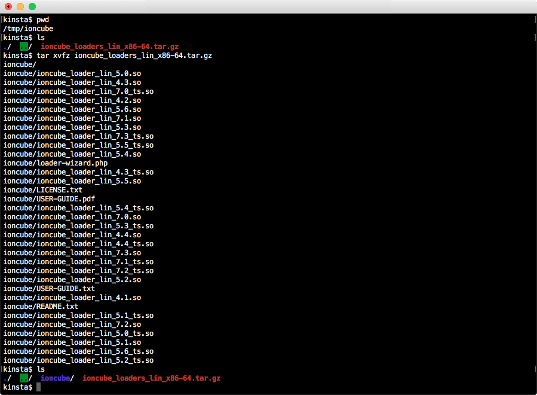Select the red tar.gz archive in first ls output
Image resolution: width=537 pixels, height=395 pixels.
109,46
